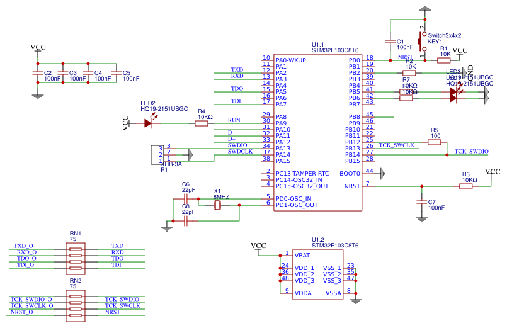Select the VBAT pin on U1.2

tap(302, 256)
